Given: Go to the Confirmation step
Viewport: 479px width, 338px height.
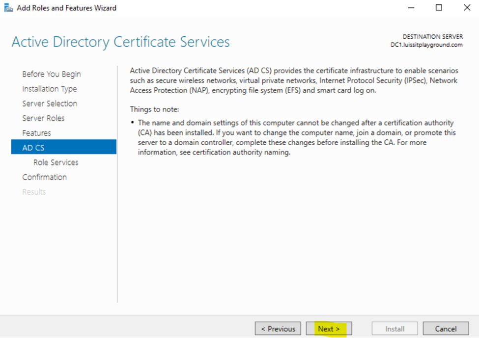Looking at the screenshot, I should (x=45, y=177).
